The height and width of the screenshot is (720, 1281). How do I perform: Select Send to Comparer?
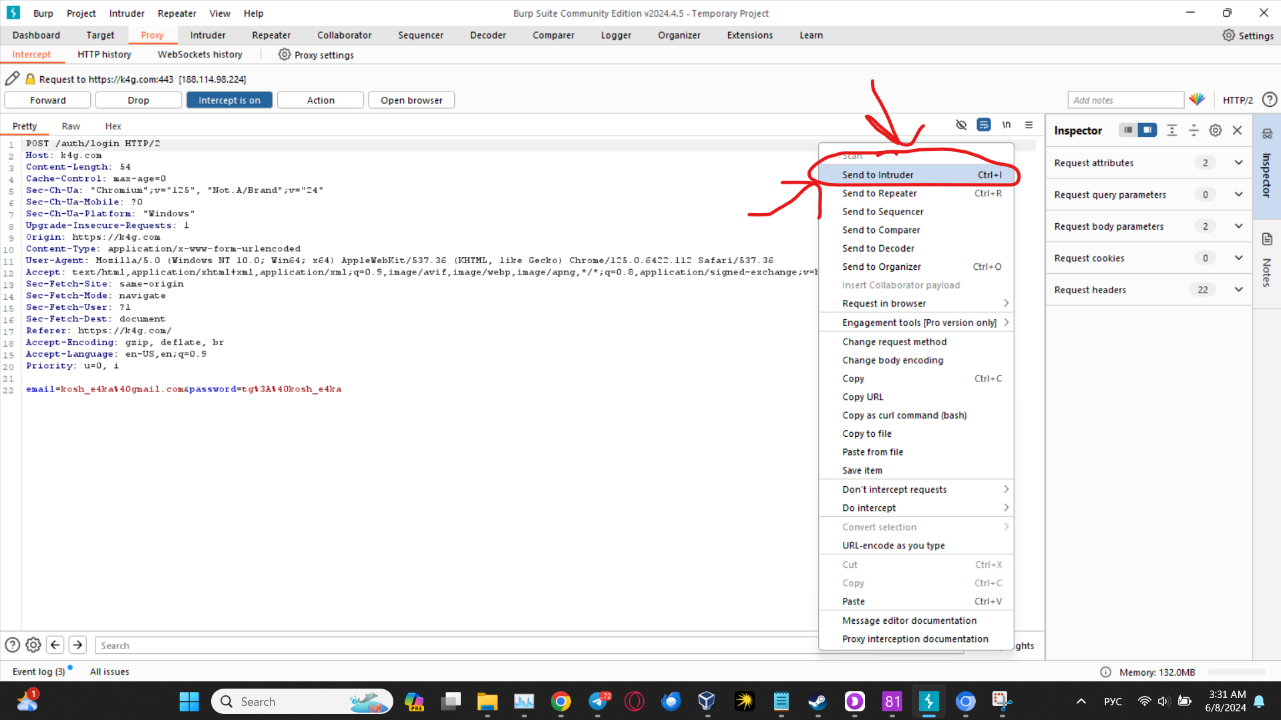916,230
